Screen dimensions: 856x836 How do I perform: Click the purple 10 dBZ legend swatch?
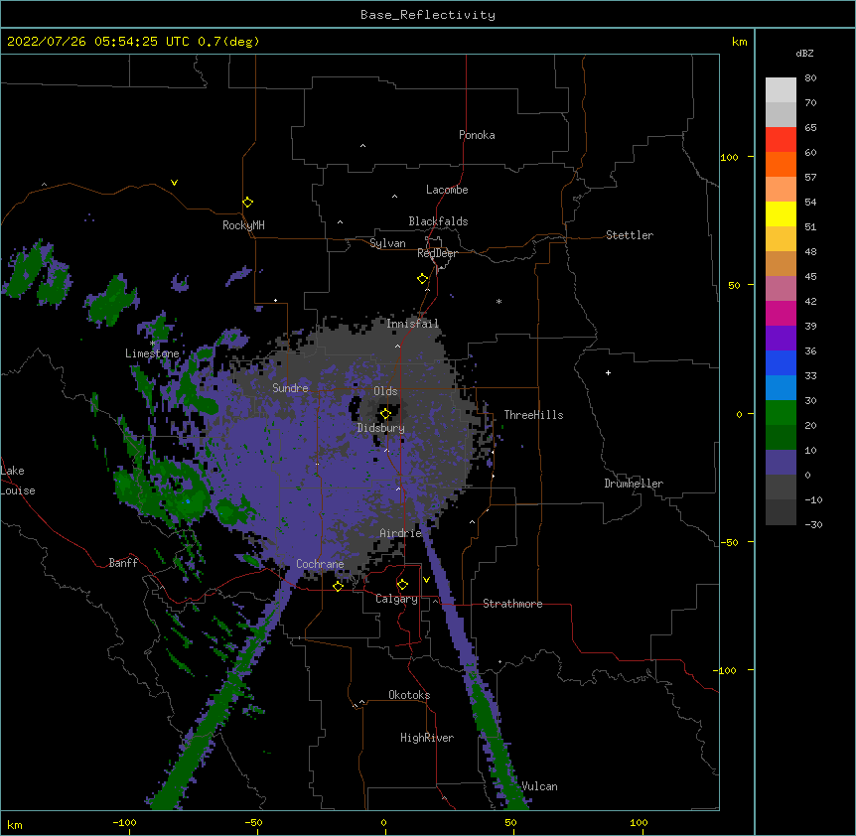click(781, 463)
